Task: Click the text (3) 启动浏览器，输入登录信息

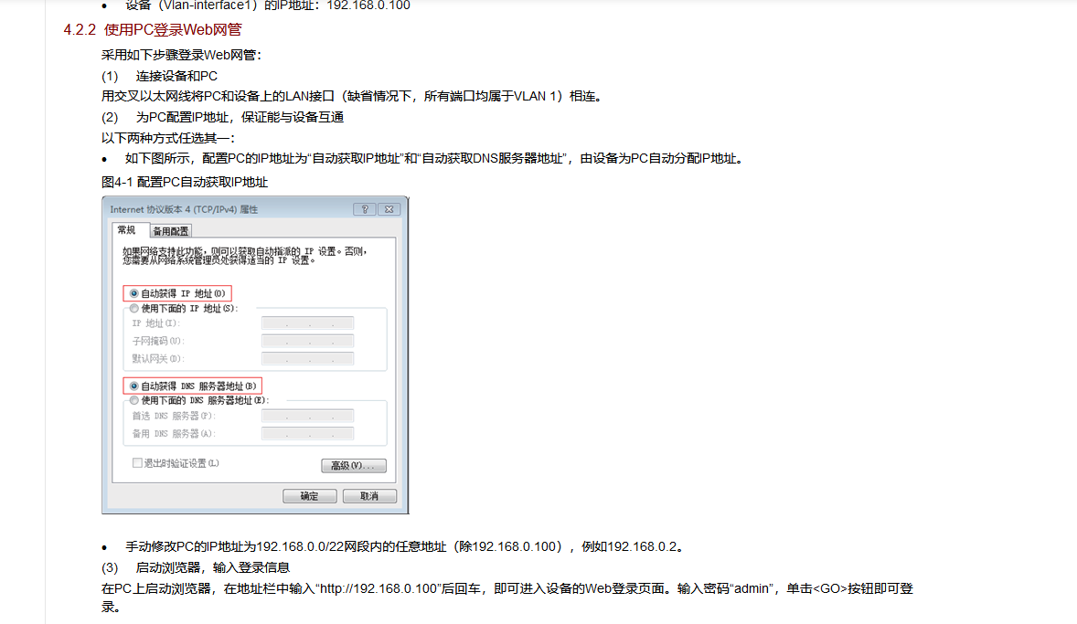Action: click(196, 567)
